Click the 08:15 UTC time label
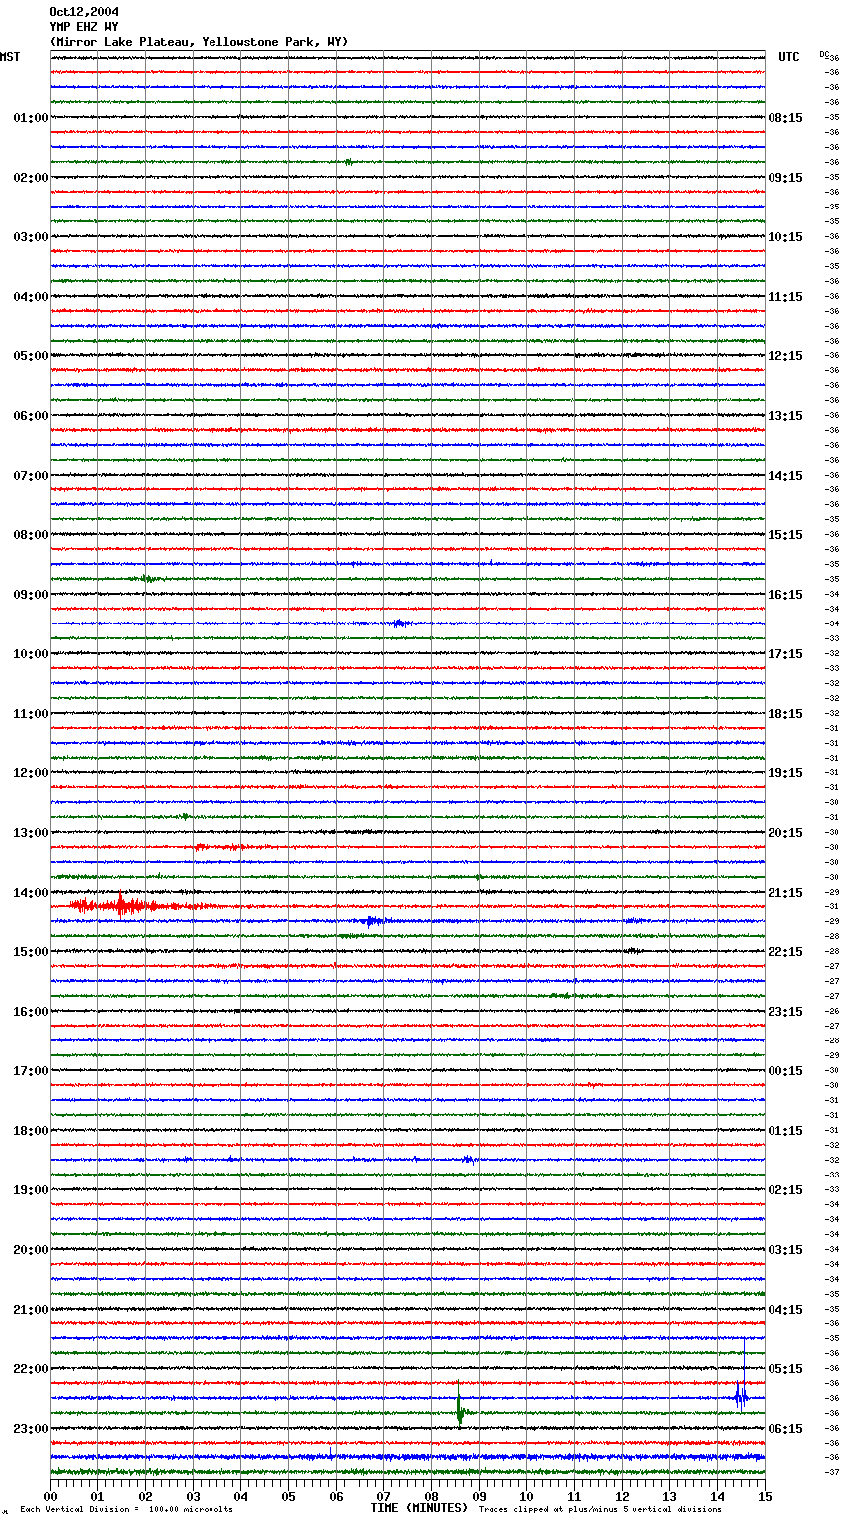The width and height of the screenshot is (844, 1523). pos(785,118)
